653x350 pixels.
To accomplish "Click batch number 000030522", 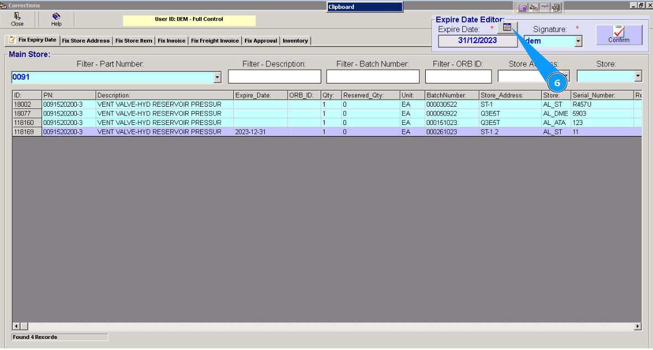I will point(452,105).
